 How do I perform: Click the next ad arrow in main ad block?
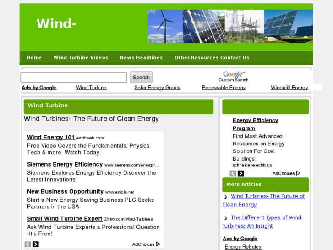tap(35, 244)
